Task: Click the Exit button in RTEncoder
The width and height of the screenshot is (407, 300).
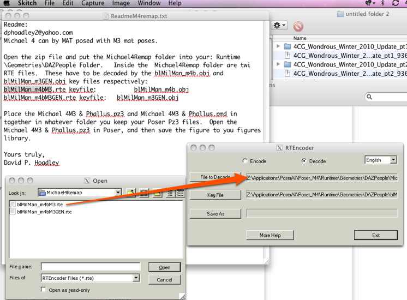Action: tap(375, 235)
